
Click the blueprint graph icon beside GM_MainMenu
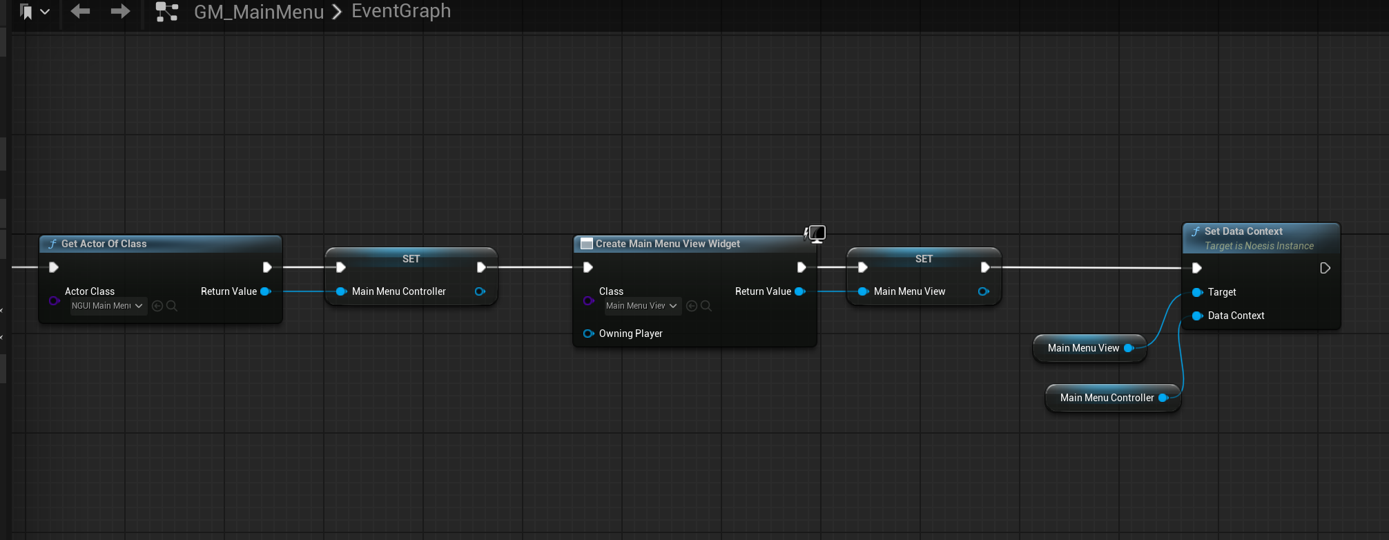(x=166, y=12)
